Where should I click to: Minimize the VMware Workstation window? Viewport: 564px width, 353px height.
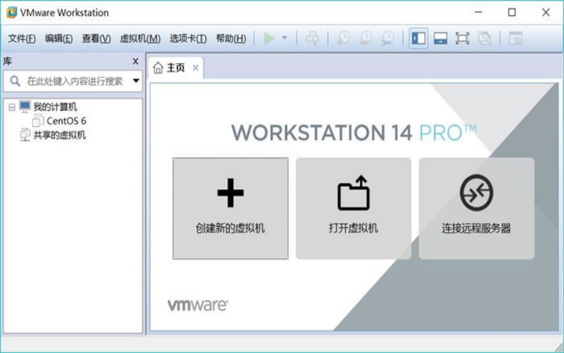(478, 12)
